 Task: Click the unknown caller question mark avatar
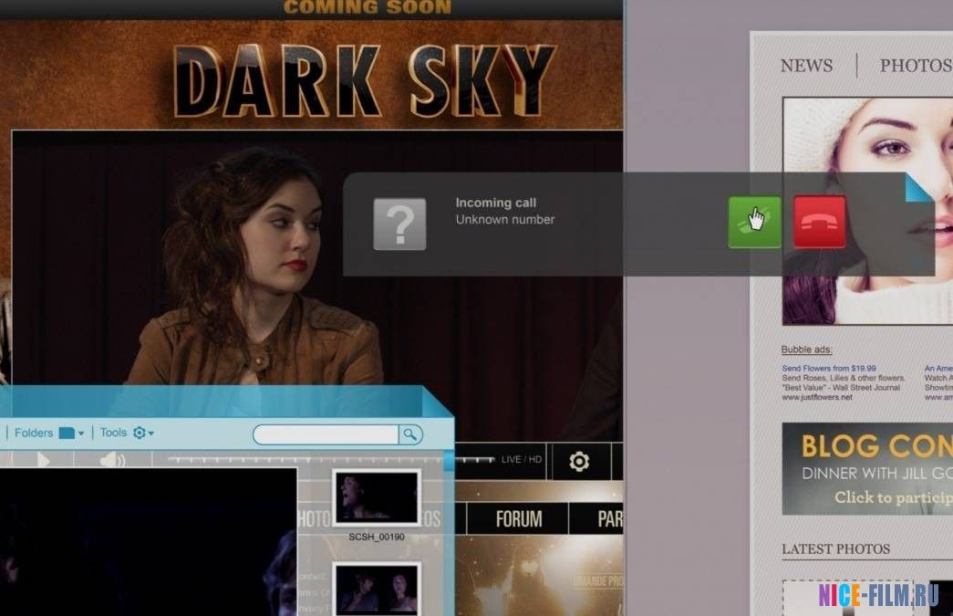coord(399,224)
